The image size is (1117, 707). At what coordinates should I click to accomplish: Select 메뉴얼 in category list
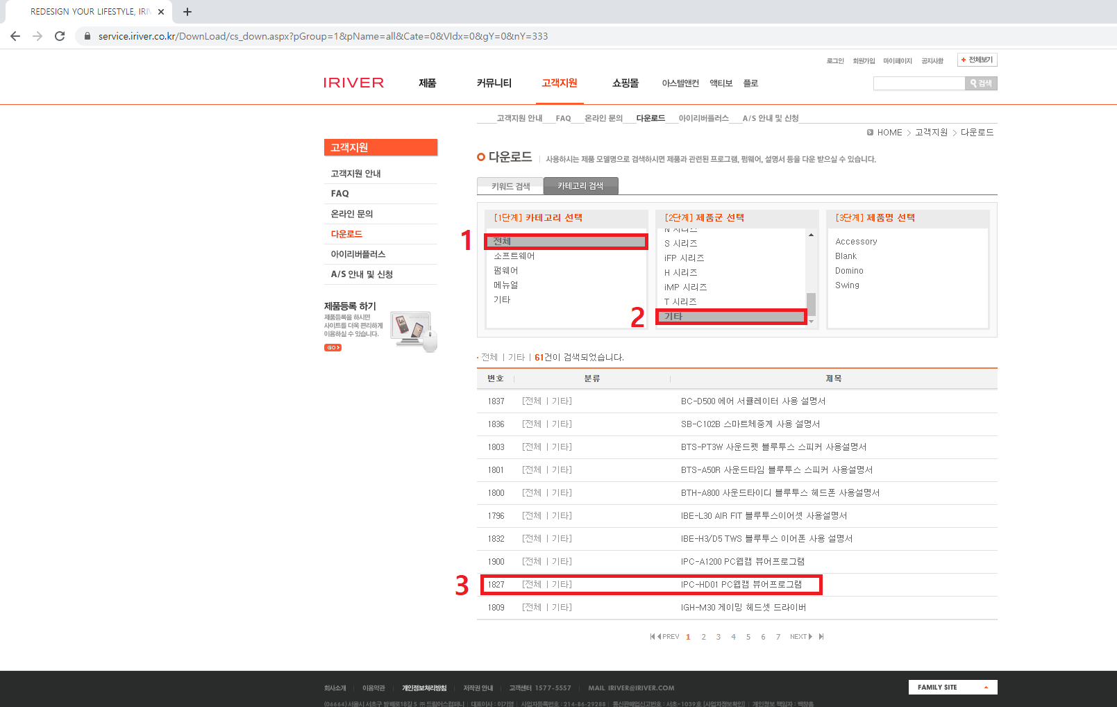click(506, 285)
